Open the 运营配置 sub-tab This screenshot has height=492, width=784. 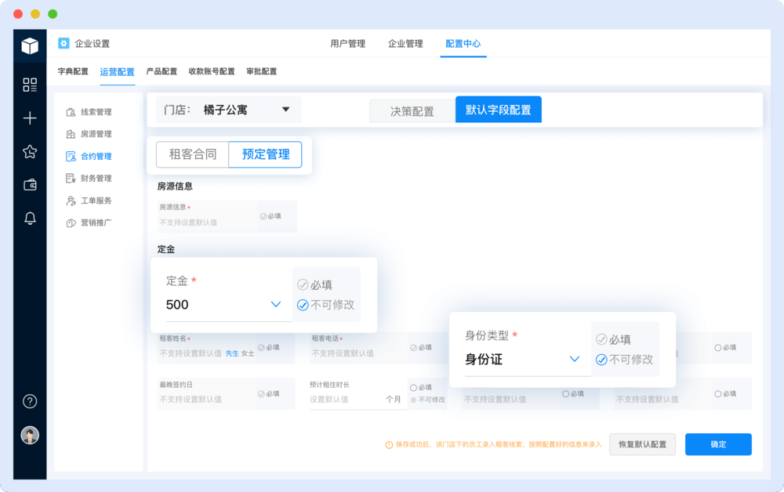[117, 72]
